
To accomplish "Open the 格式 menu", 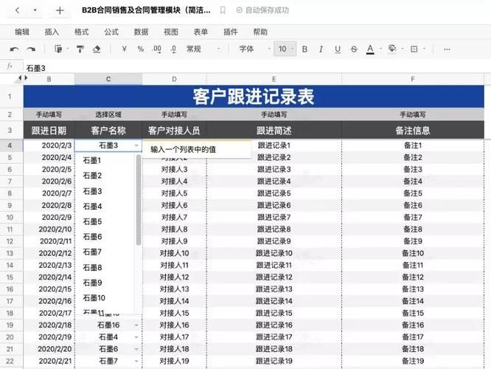I will coord(81,32).
